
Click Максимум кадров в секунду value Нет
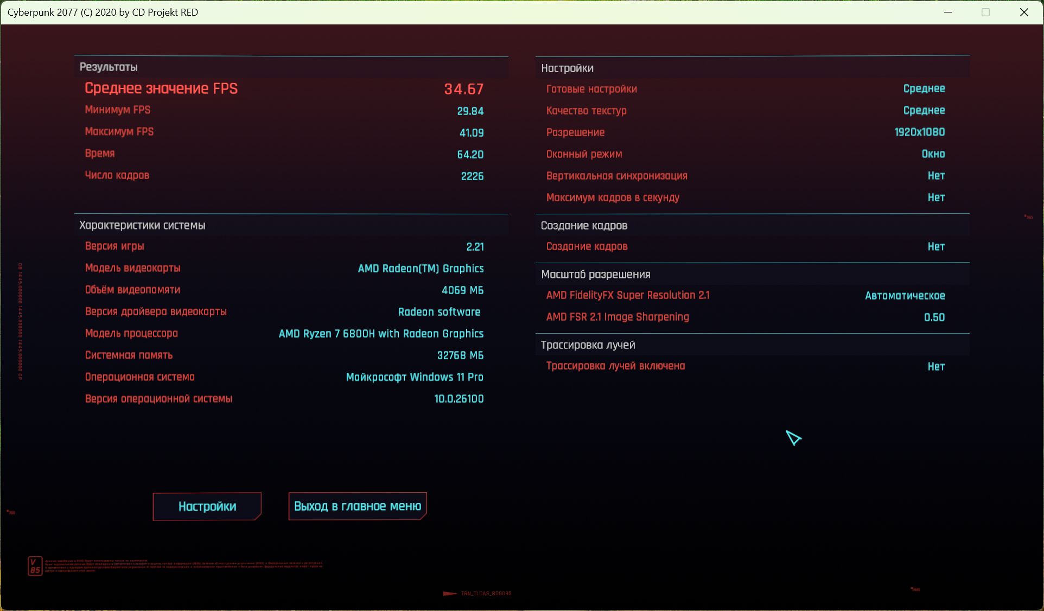click(x=936, y=198)
